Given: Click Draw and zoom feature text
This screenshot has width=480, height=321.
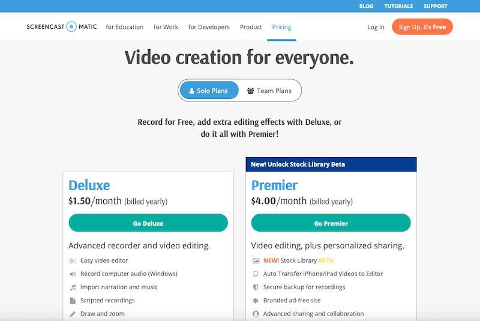Looking at the screenshot, I should (x=102, y=314).
